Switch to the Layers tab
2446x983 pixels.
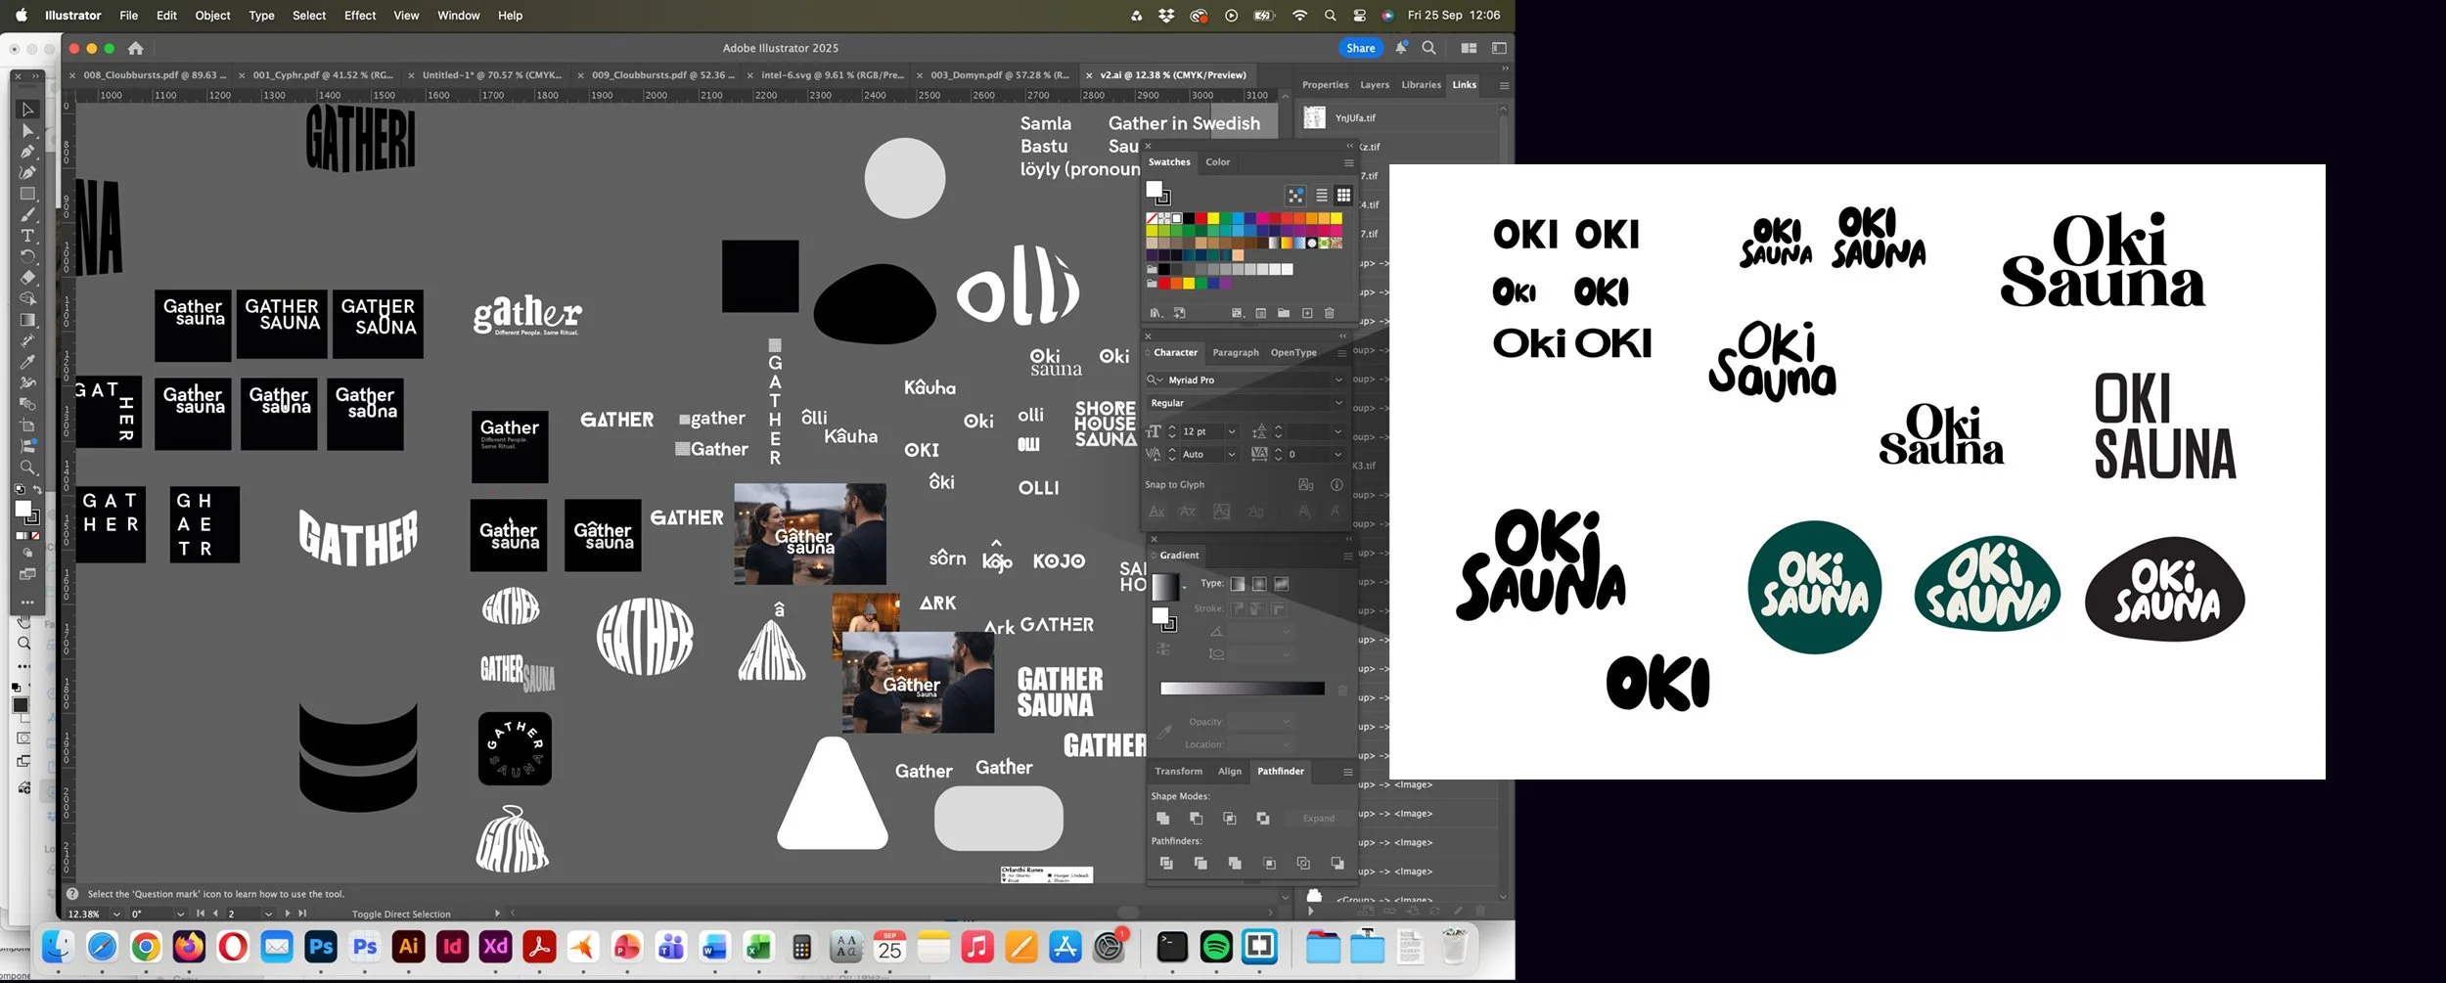pos(1375,85)
